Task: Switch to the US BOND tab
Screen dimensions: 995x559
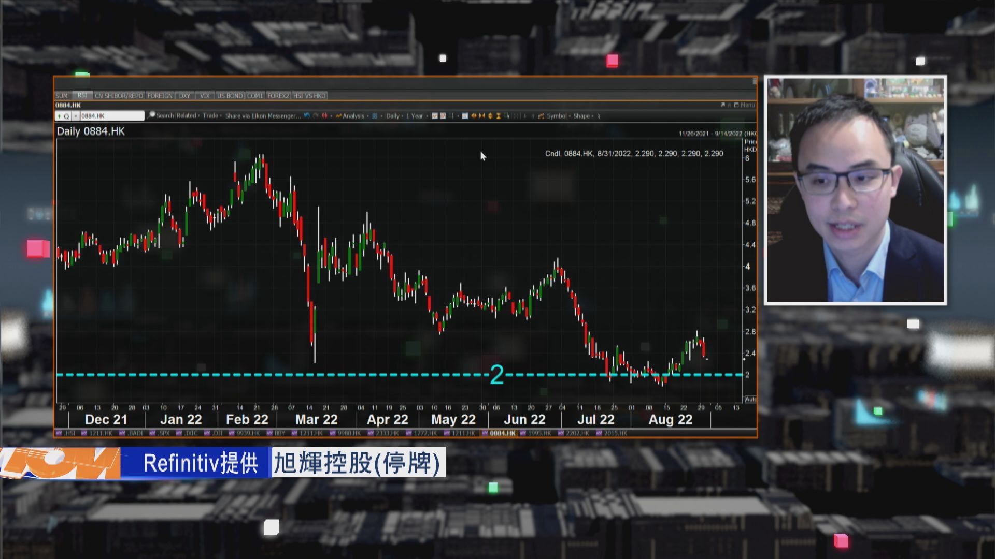Action: point(230,95)
